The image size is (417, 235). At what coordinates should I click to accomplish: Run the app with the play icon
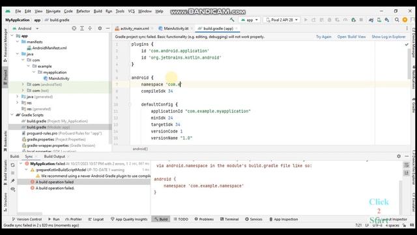coord(306,20)
